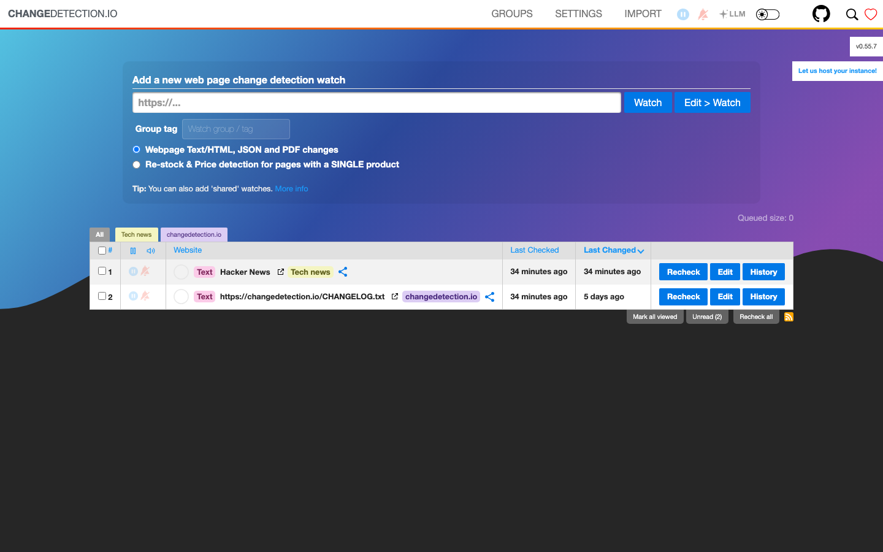The height and width of the screenshot is (552, 883).
Task: Sort by # column header
Action: point(110,250)
